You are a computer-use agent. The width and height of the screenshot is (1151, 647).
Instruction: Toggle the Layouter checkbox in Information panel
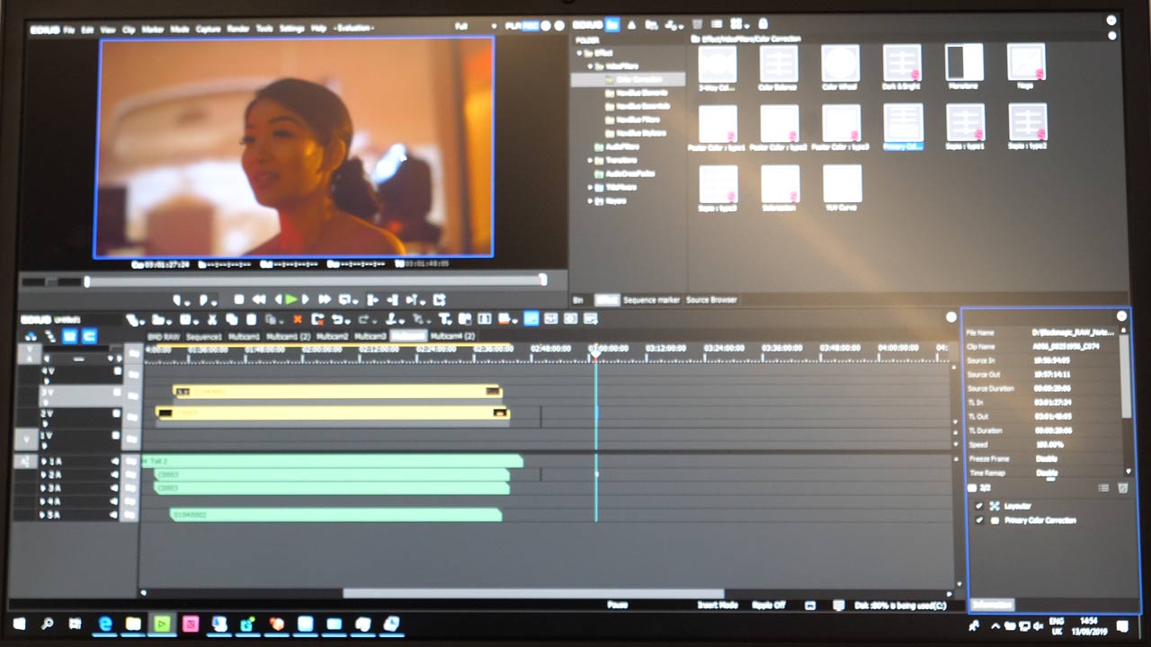tap(979, 506)
